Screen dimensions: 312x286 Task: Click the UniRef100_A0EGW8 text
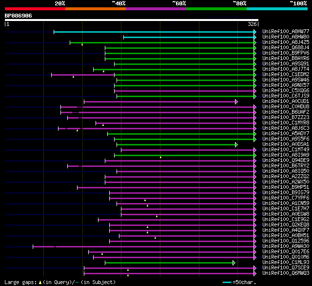[286, 214]
